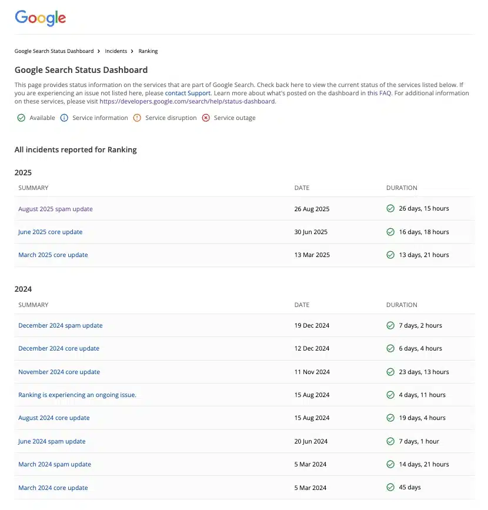View December 2024 spam update incident
Screen dimensions: 488x510
(x=60, y=325)
